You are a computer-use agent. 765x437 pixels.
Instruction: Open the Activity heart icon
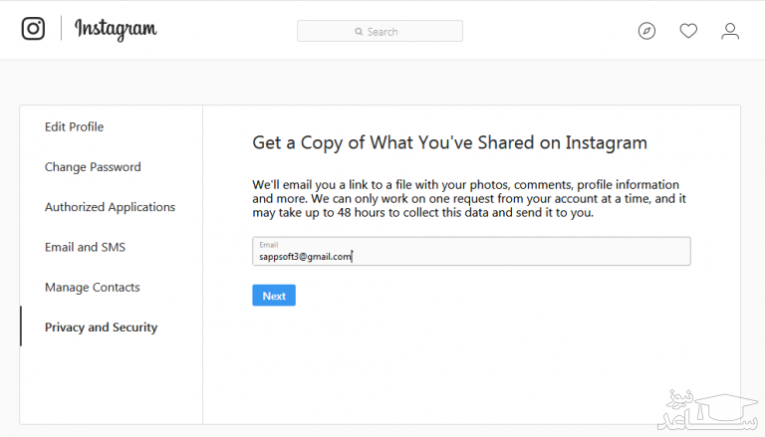[688, 31]
